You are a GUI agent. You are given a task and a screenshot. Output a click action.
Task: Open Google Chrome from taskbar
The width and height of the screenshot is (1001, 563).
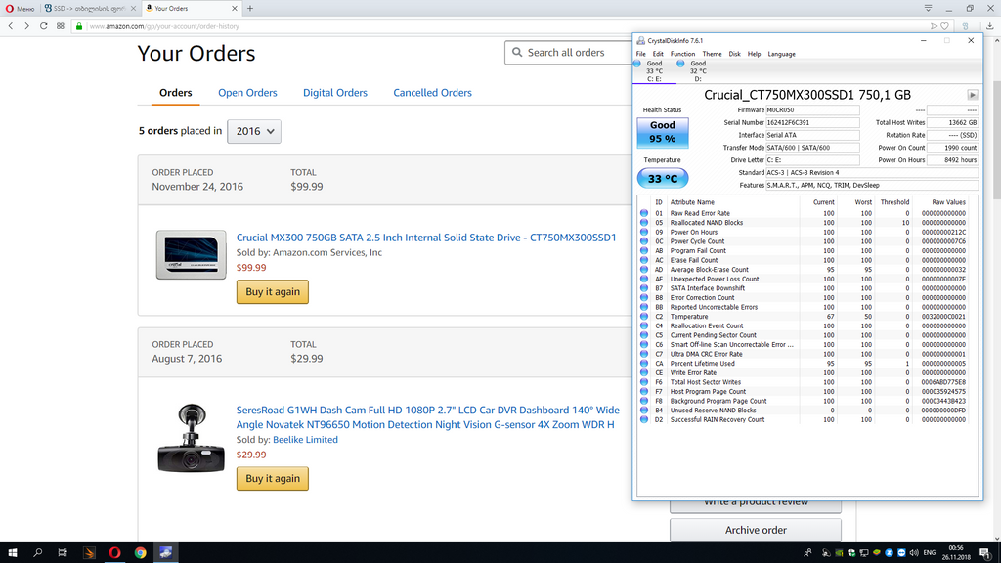[141, 553]
